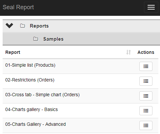The height and width of the screenshot is (134, 160).
Task: Open actions menu for 02-Restrictions (Orders)
Action: coord(146,81)
